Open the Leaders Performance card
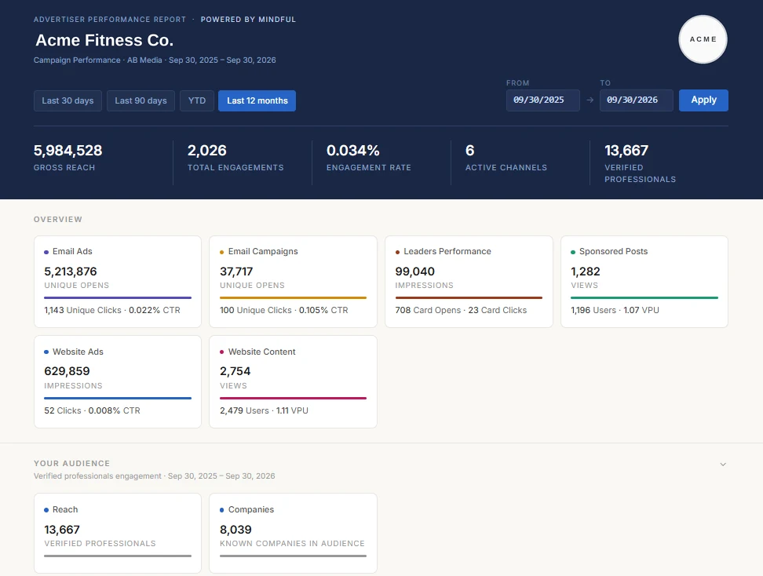 coord(469,282)
